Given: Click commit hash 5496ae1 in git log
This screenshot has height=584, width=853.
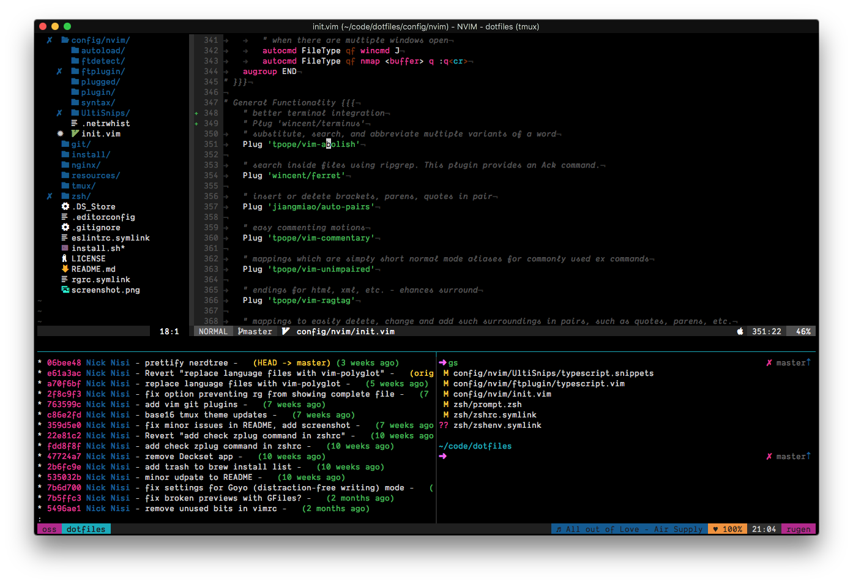Looking at the screenshot, I should pos(64,509).
